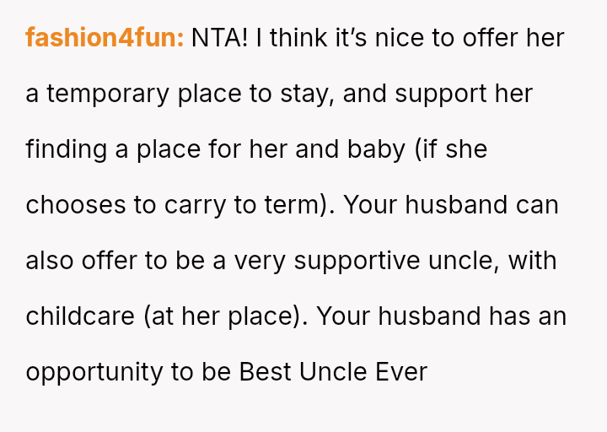Open the fashion4fun username link
This screenshot has width=607, height=432.
pos(105,38)
